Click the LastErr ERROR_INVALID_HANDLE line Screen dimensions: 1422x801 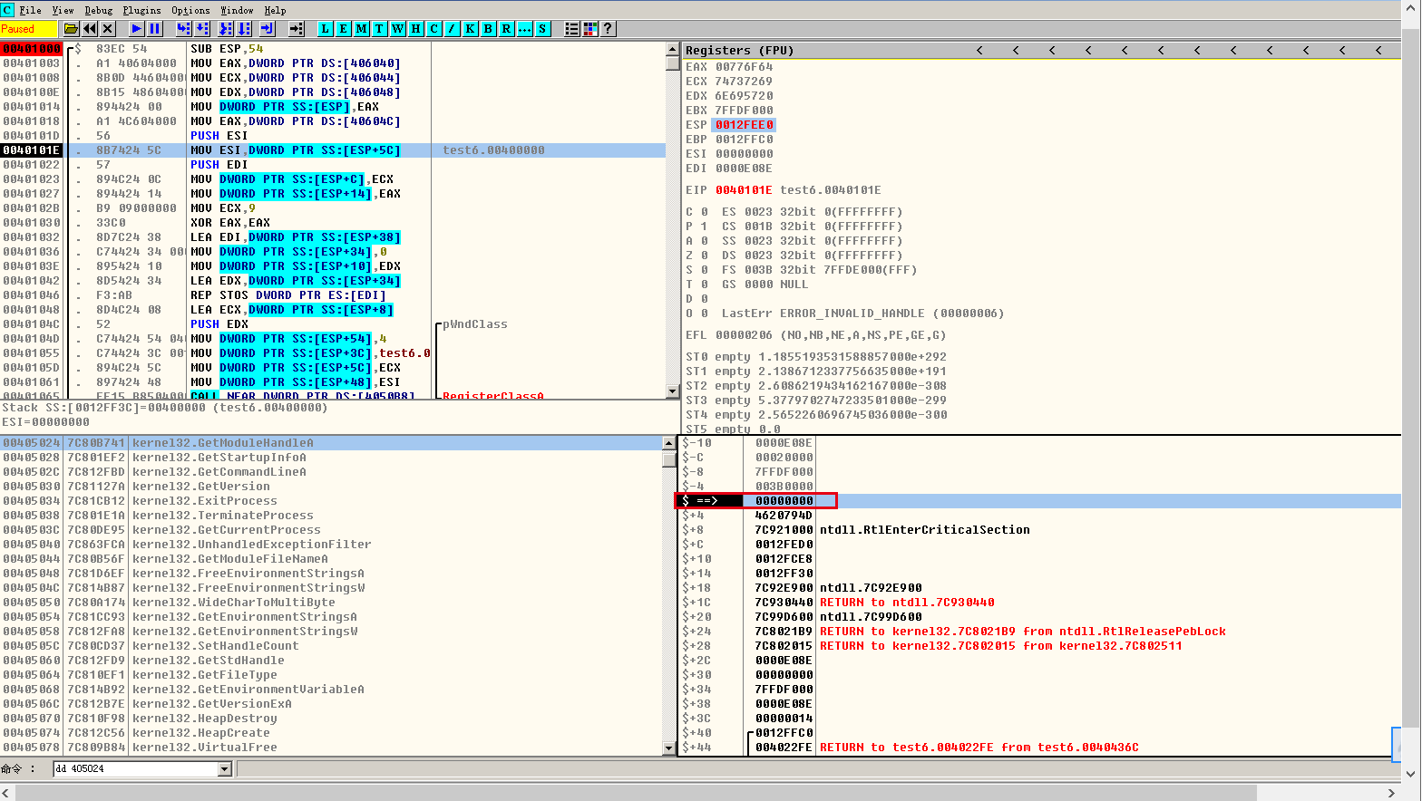862,314
